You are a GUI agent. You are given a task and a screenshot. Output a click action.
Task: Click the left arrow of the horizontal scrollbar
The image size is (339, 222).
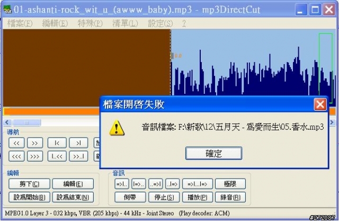7,122
